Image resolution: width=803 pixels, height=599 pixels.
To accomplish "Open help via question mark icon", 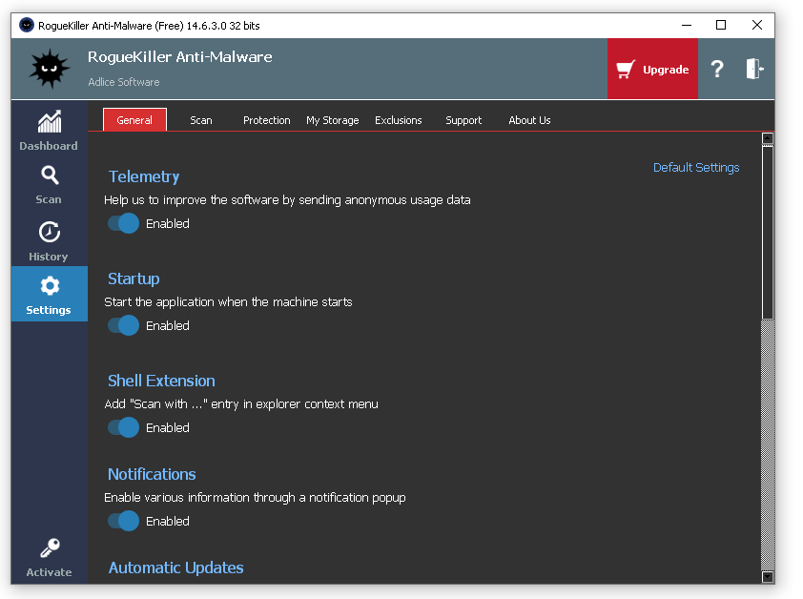I will 717,69.
